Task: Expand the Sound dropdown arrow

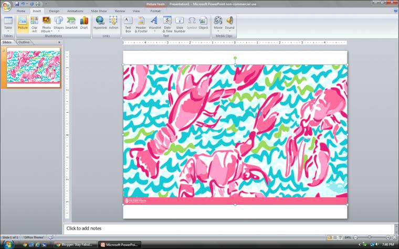Action: pyautogui.click(x=229, y=31)
